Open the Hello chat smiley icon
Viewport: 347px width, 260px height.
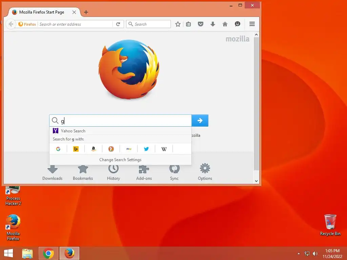[238, 24]
